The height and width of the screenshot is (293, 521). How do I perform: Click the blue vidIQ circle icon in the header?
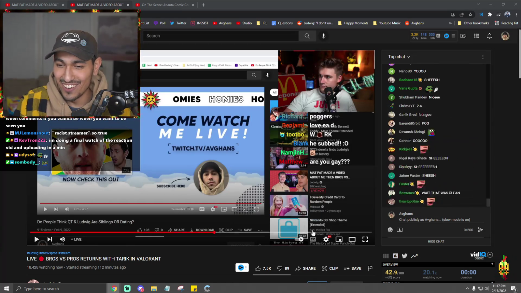click(446, 36)
